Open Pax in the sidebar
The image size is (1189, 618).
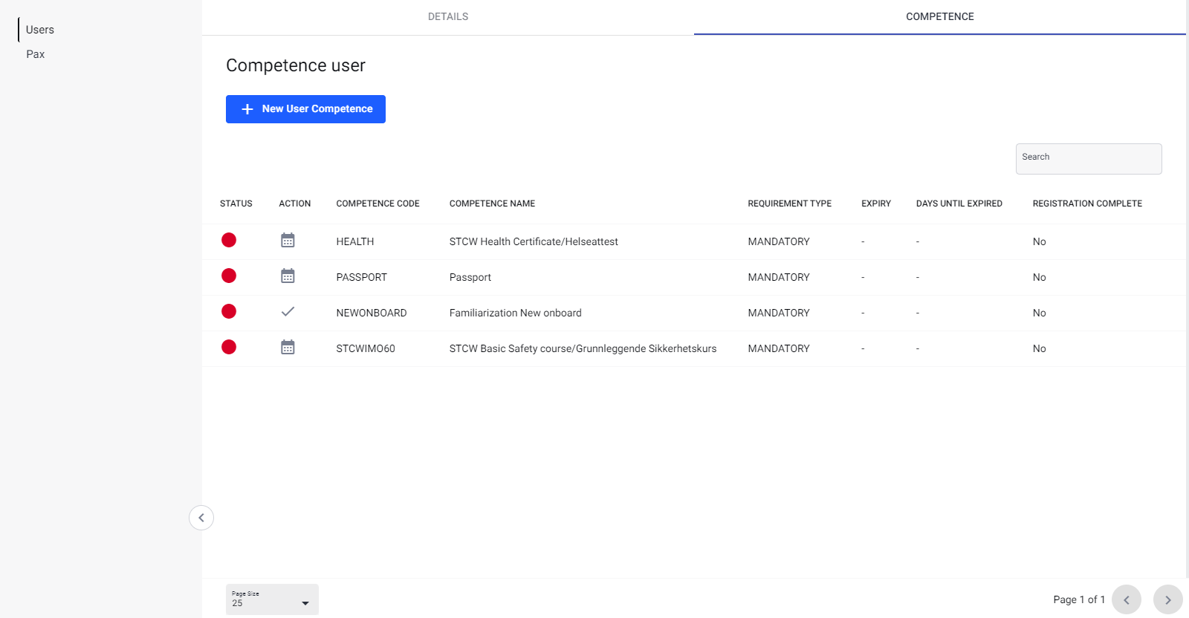pos(36,54)
